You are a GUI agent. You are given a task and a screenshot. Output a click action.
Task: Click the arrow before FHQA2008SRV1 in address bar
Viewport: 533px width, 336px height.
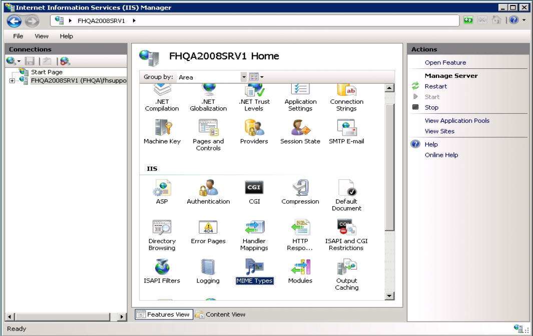click(70, 20)
